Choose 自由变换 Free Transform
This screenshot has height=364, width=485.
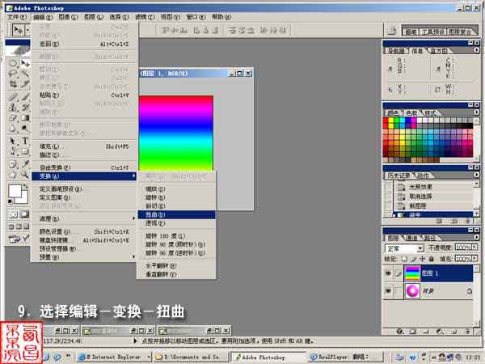click(84, 167)
